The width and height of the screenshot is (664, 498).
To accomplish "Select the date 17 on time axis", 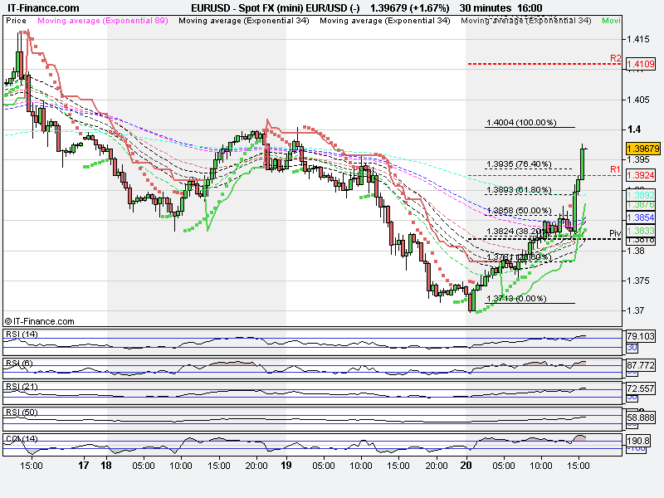I will (84, 466).
